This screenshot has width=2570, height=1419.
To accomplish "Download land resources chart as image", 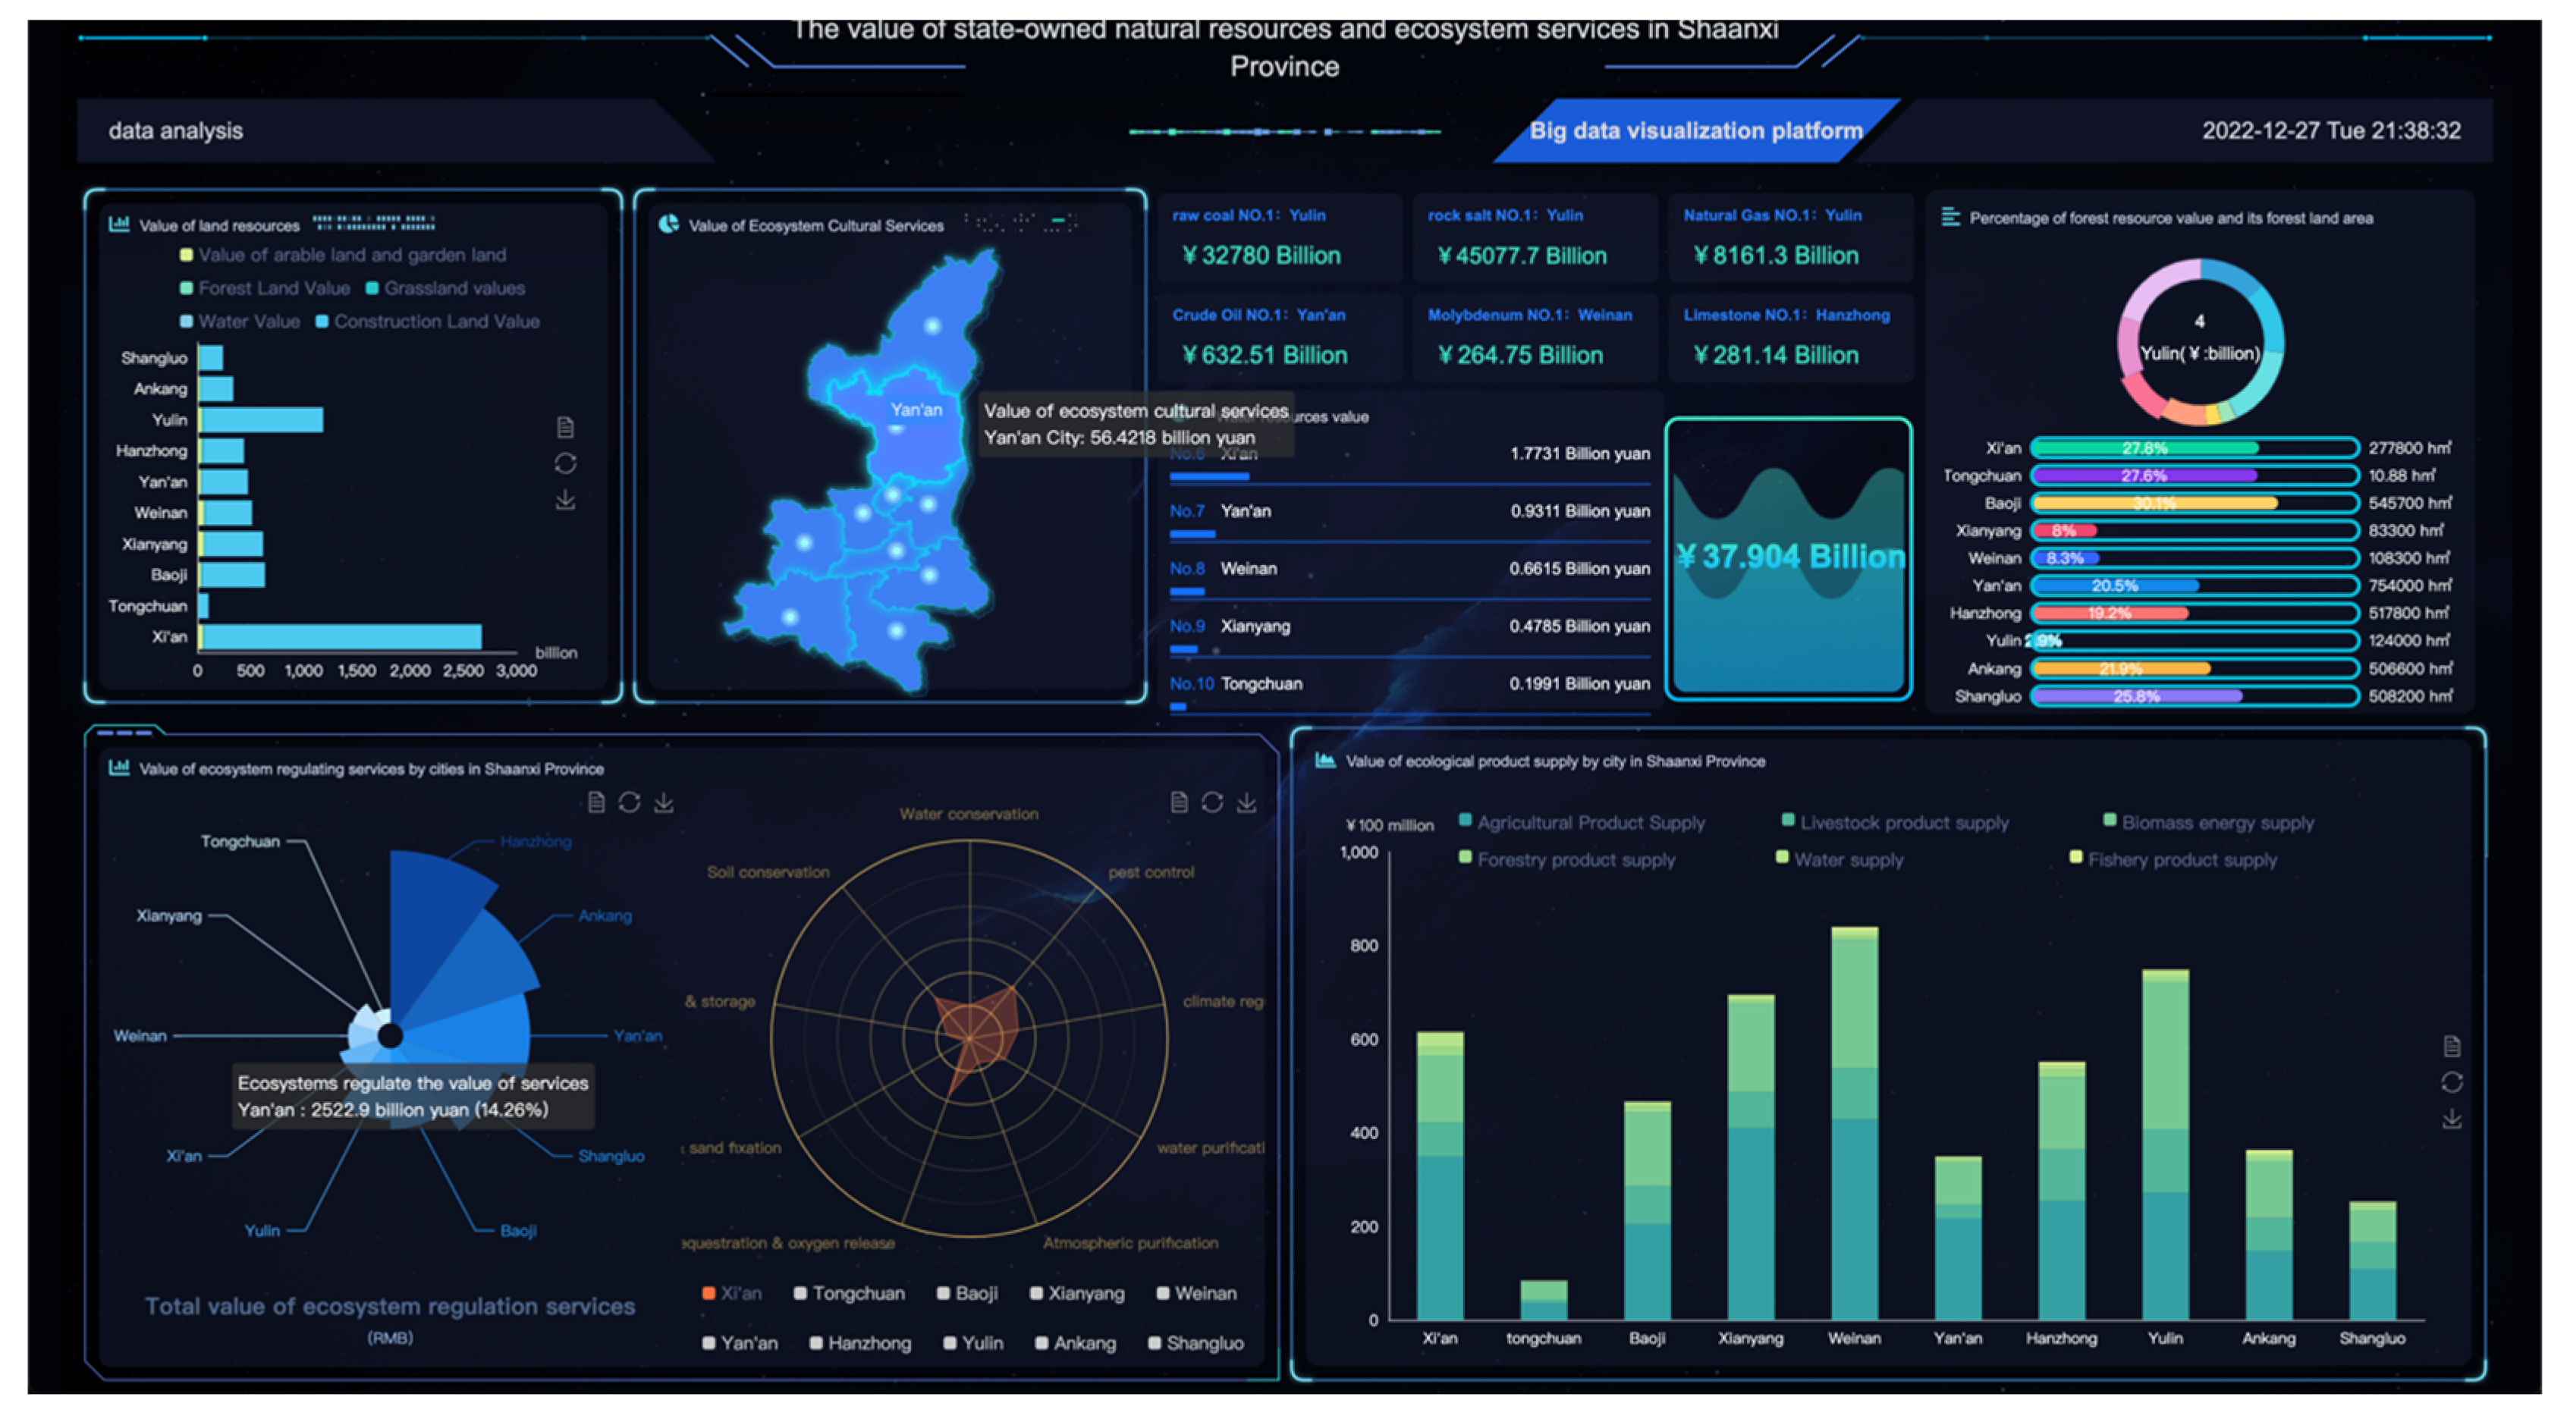I will [564, 500].
